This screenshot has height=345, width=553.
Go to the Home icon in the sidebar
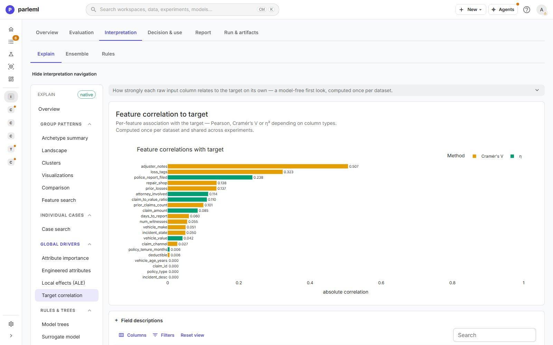click(11, 29)
